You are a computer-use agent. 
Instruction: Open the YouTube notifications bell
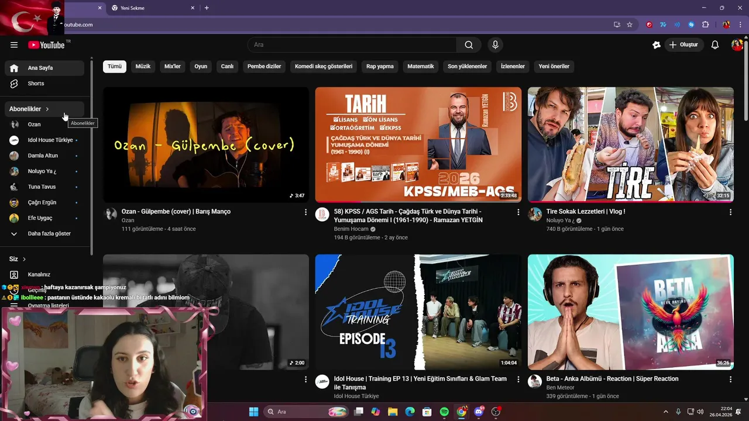715,45
